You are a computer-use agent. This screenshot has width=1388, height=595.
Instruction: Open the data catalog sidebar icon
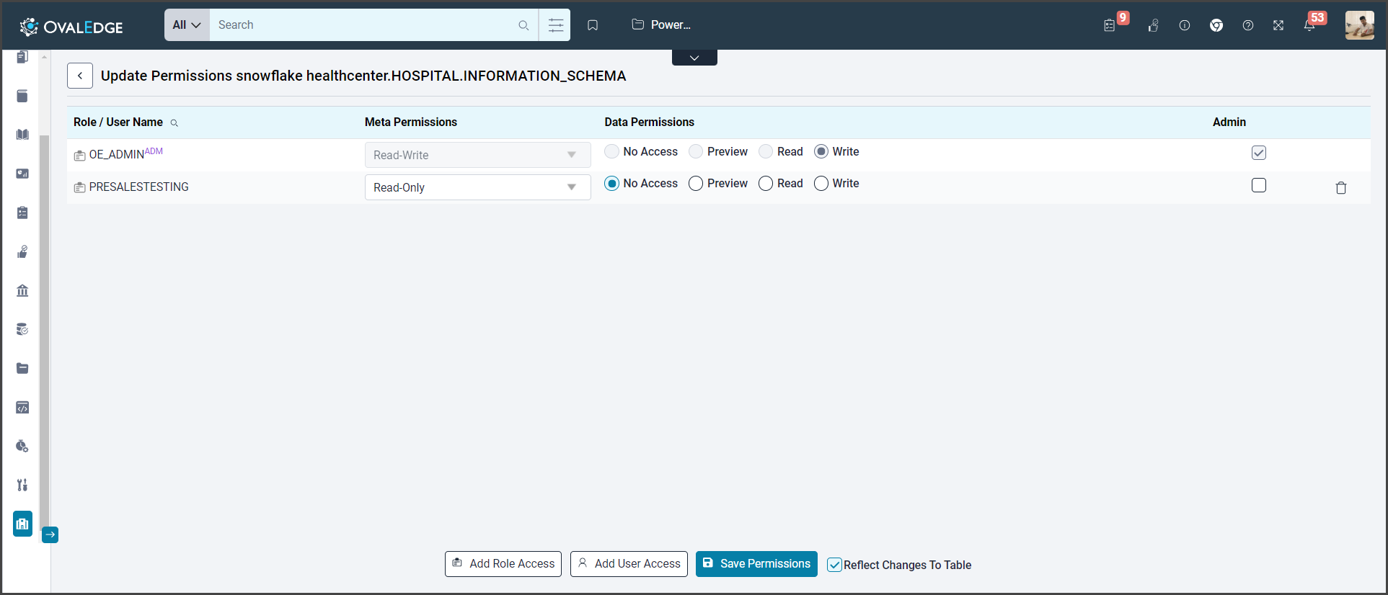22,96
